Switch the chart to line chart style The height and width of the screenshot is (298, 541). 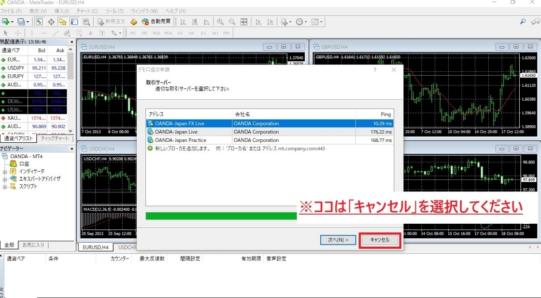(206, 22)
